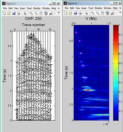
Task: Open brush color dropdown arrow in Figure 11
Action: [55, 13]
